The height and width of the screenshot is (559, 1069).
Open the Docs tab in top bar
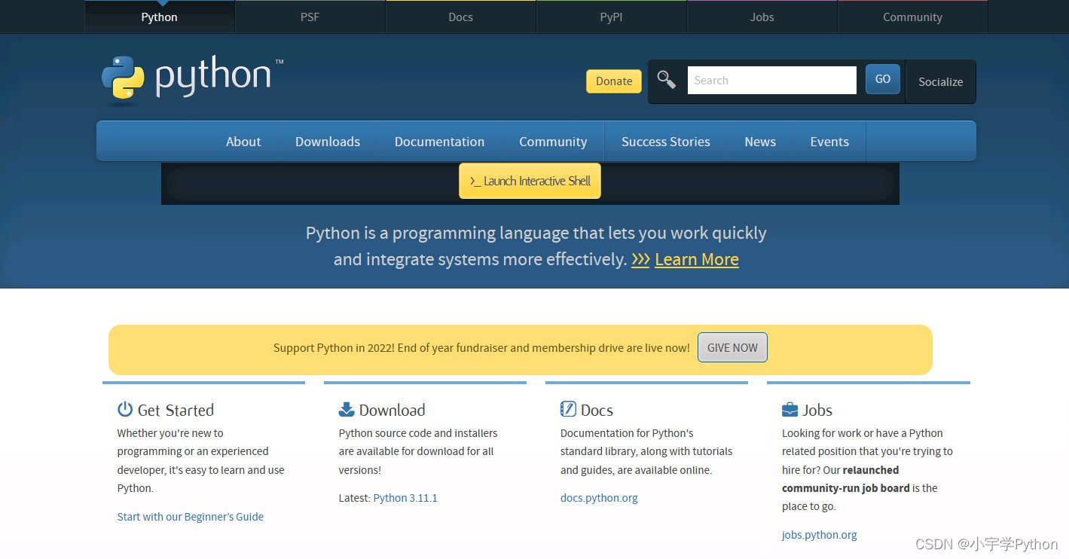(x=461, y=17)
